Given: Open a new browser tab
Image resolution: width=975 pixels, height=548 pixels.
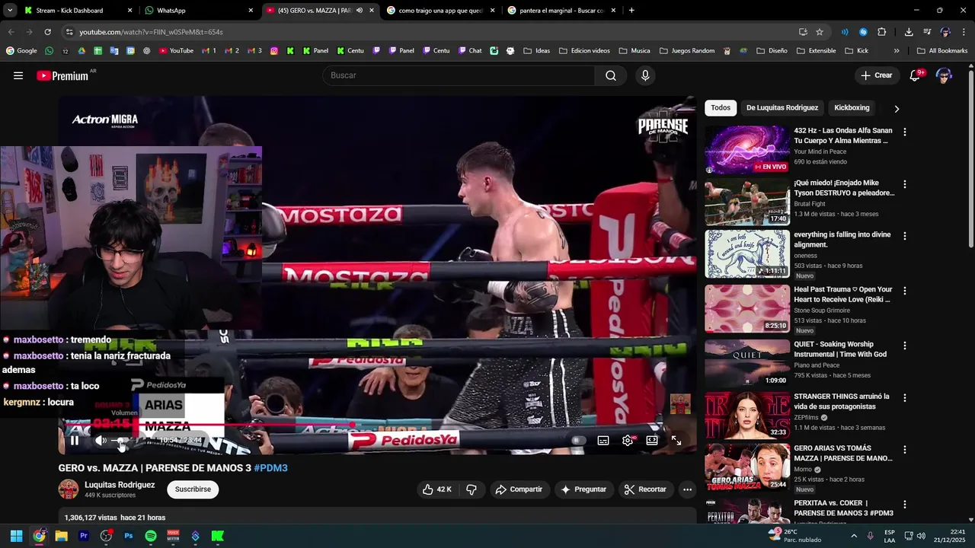Looking at the screenshot, I should (x=631, y=11).
